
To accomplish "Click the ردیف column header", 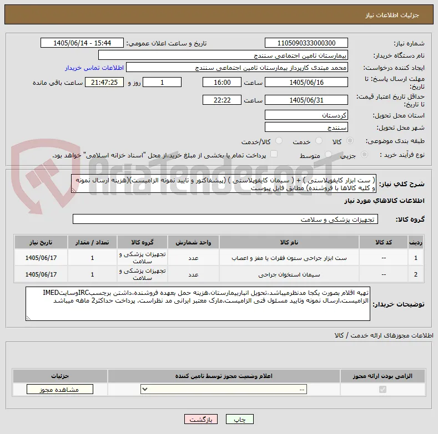I will click(x=416, y=242).
